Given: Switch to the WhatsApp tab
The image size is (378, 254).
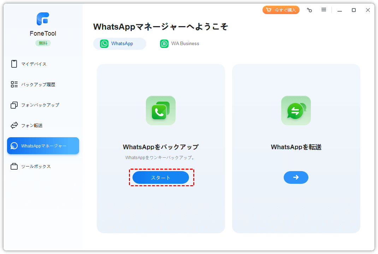Looking at the screenshot, I should coord(119,44).
